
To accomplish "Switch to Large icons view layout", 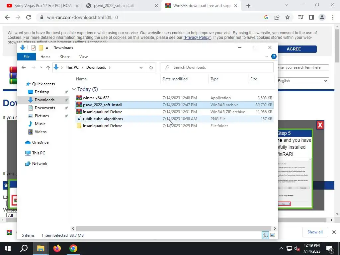I will [273, 235].
